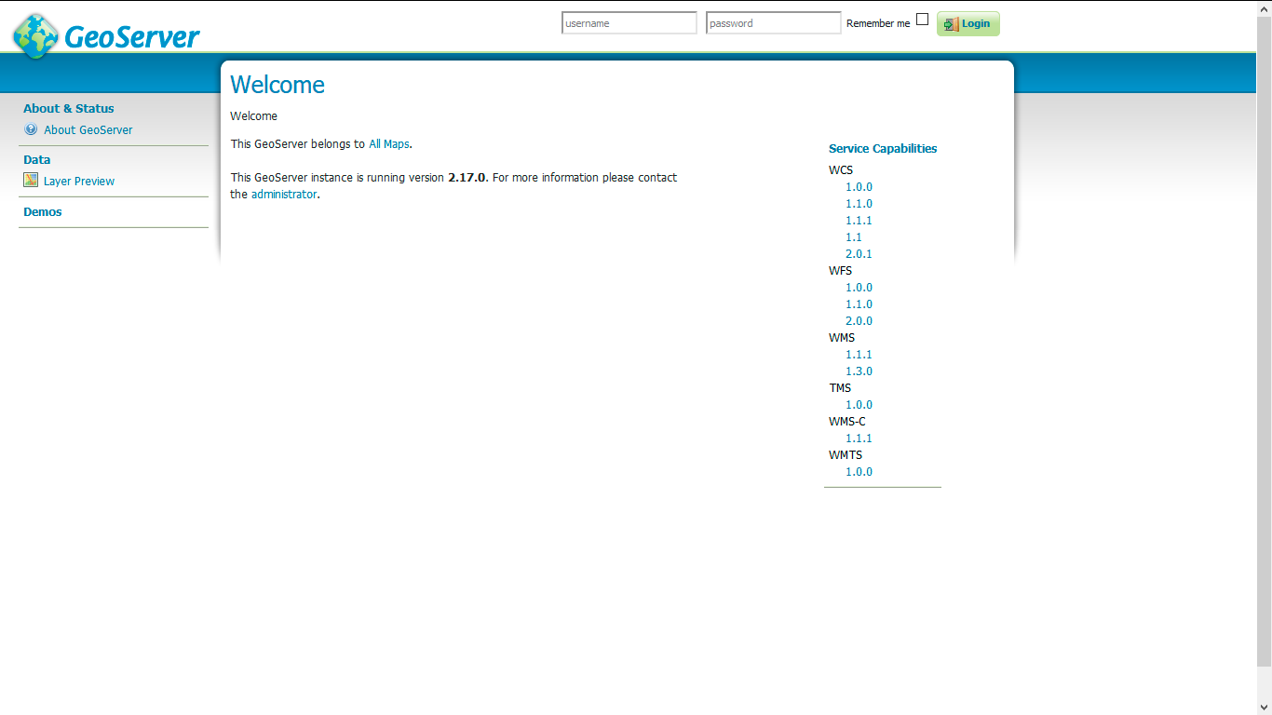1272x715 pixels.
Task: Tick the Remember me checkbox
Action: [922, 19]
